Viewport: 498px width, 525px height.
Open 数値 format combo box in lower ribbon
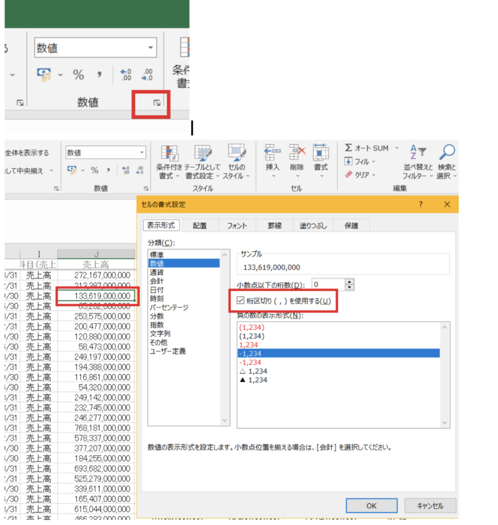(x=106, y=153)
